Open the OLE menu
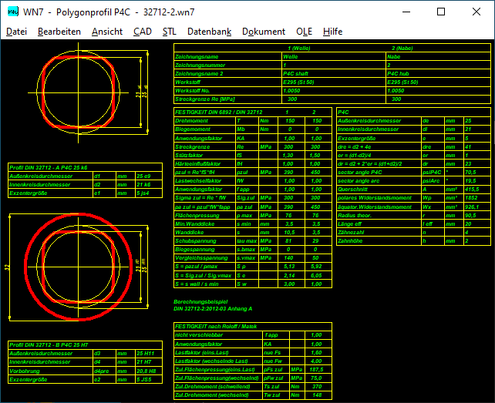Screen dimensions: 495x403 304,32
